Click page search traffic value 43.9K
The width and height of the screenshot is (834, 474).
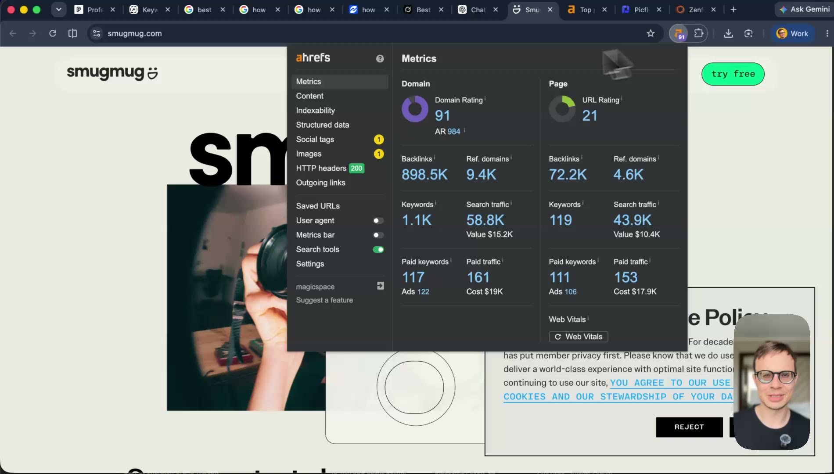pyautogui.click(x=633, y=220)
